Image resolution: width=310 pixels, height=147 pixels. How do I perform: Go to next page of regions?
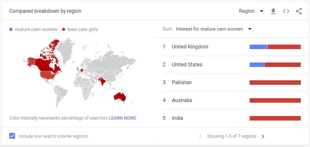tap(263, 136)
